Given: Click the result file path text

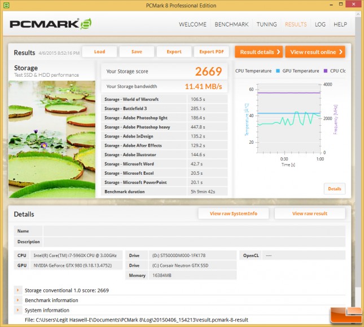Looking at the screenshot, I should point(137,320).
